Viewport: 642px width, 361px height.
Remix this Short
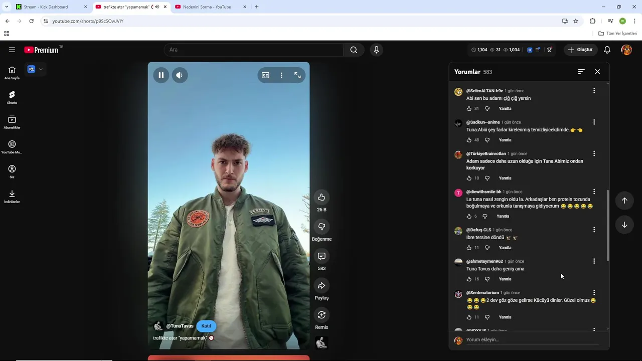(322, 315)
